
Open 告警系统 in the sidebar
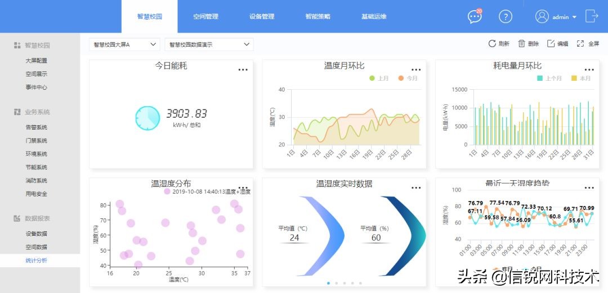coord(37,127)
